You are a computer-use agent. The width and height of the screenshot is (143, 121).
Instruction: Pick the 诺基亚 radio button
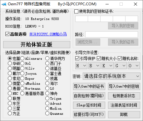pos(47,68)
